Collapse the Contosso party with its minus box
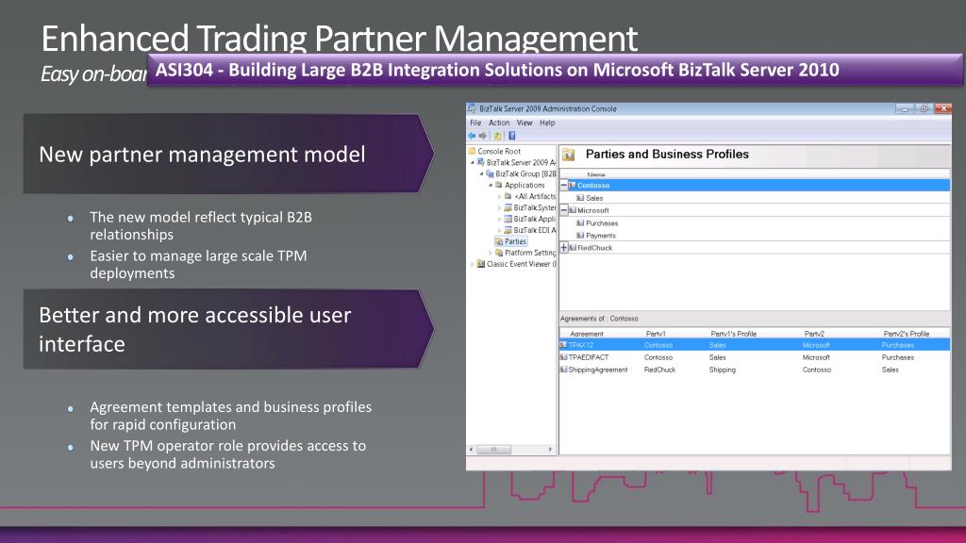 [564, 185]
